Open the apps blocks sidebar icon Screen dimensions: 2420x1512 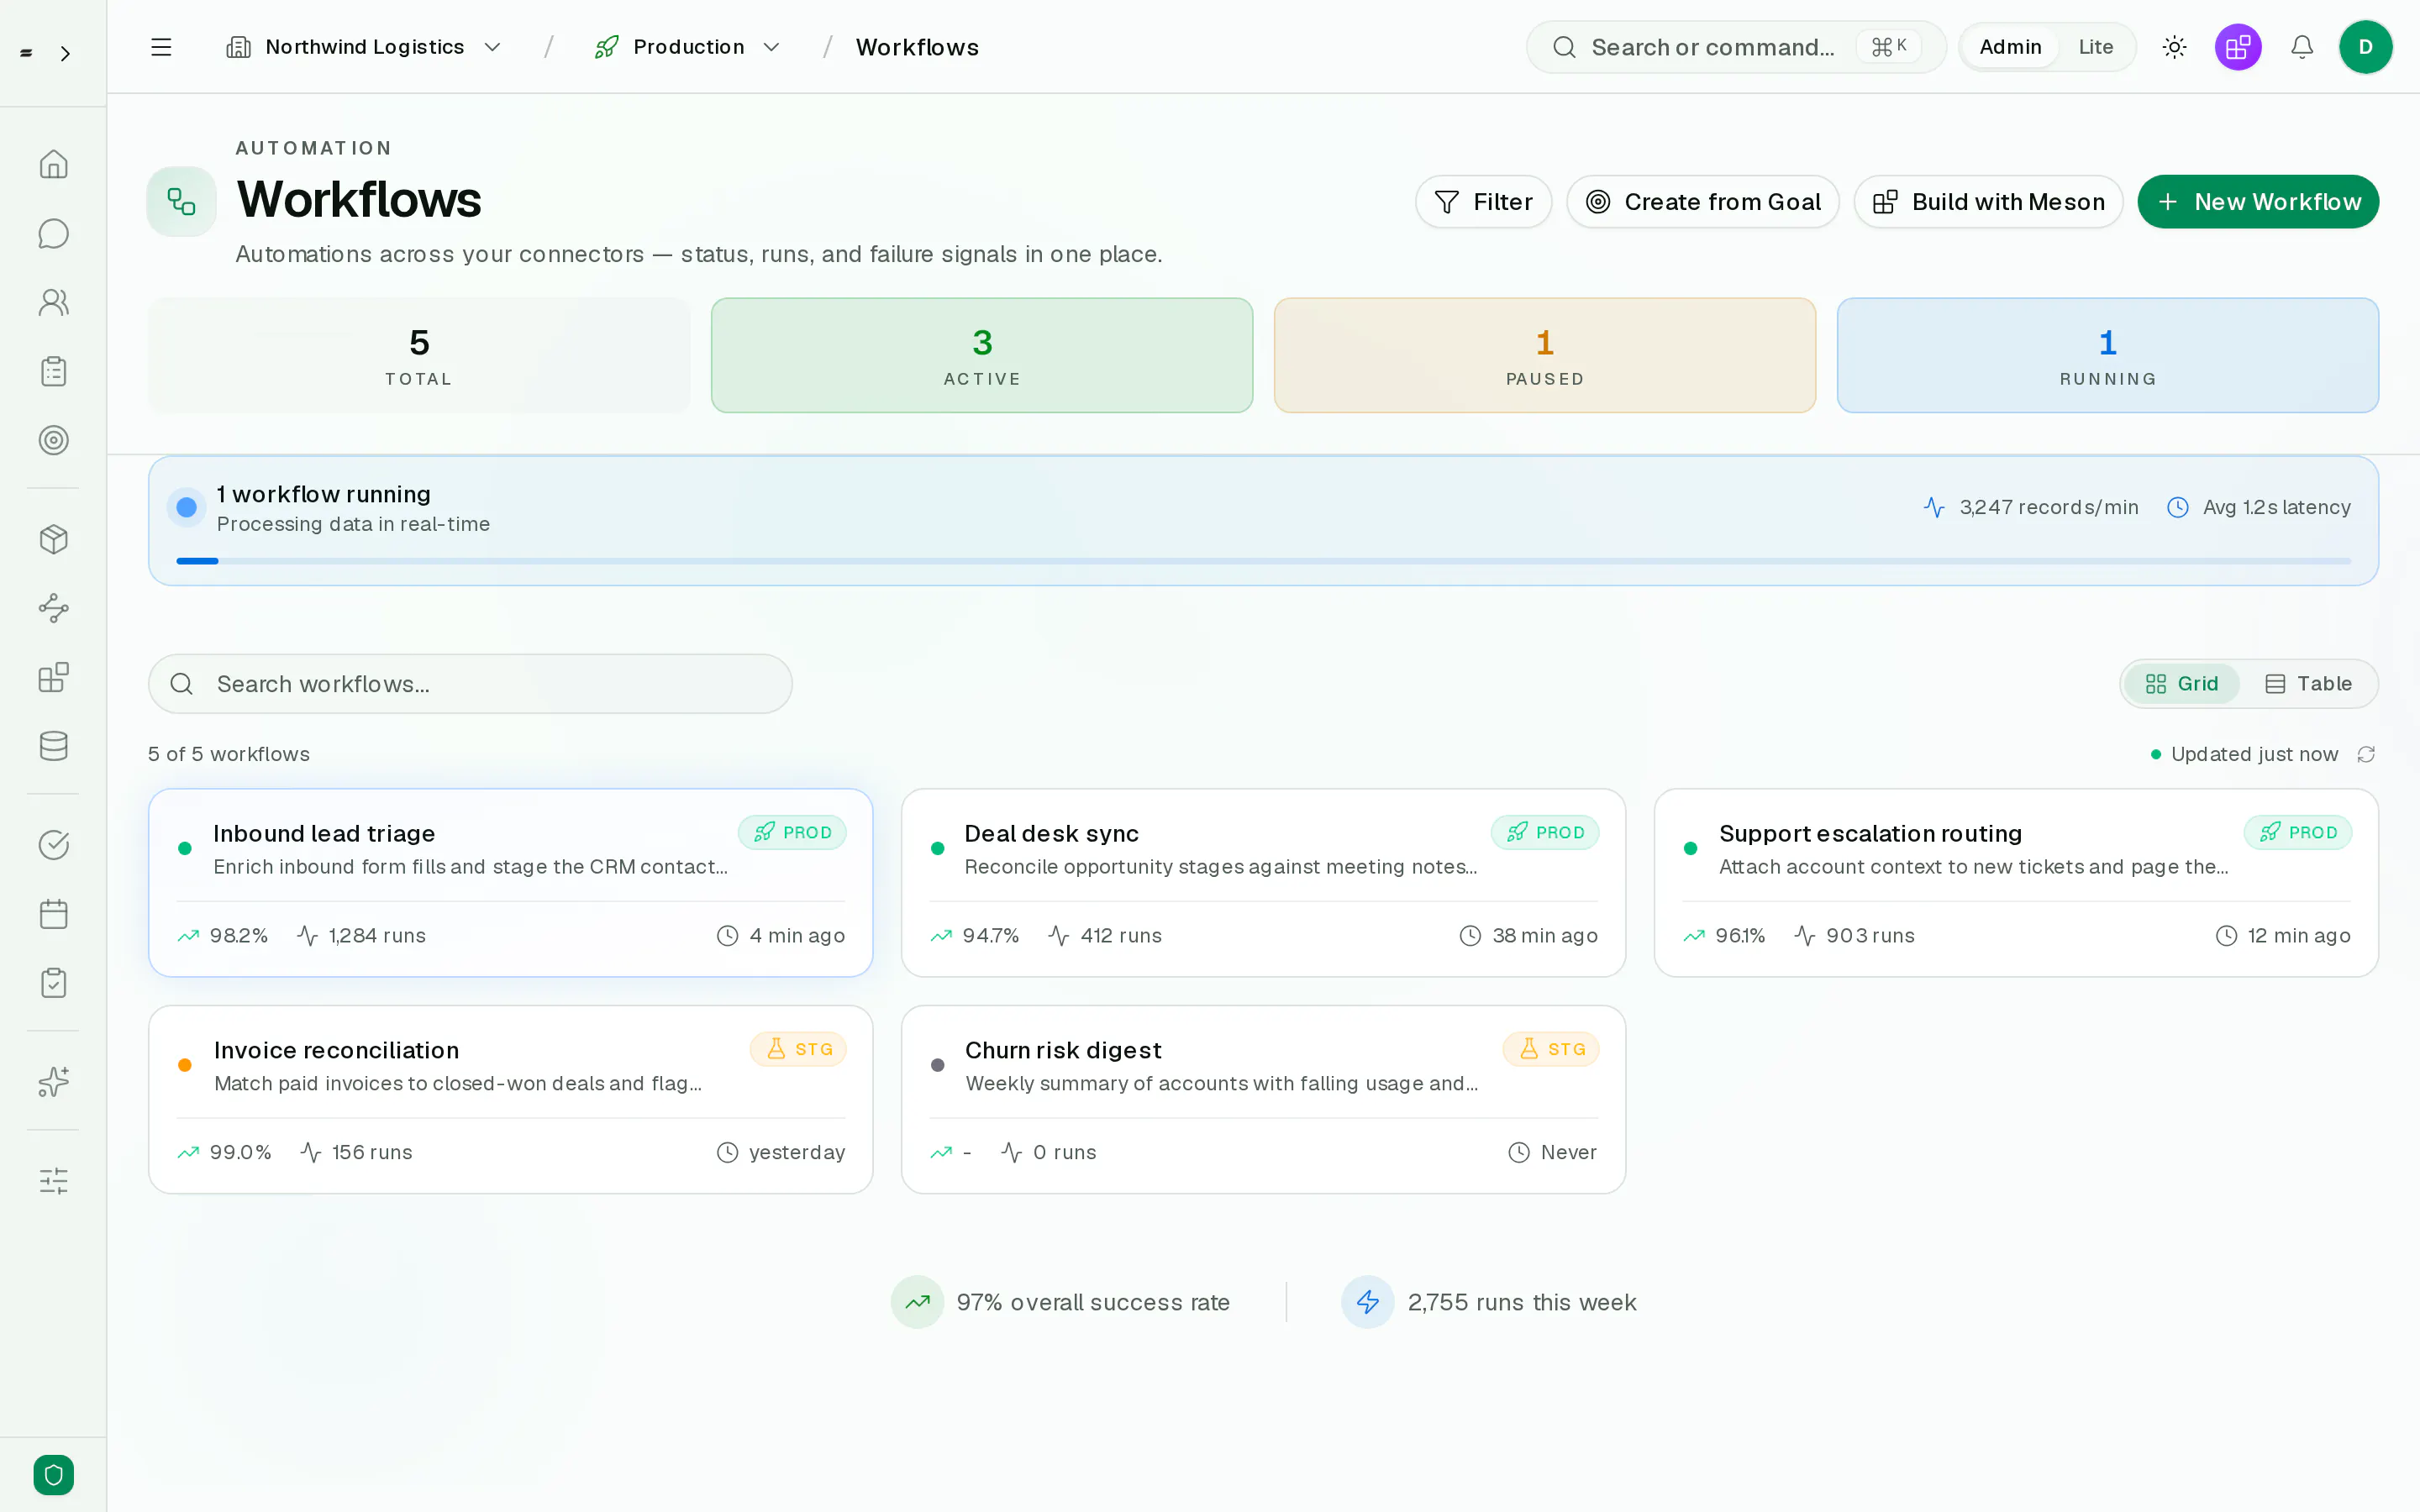click(x=53, y=677)
